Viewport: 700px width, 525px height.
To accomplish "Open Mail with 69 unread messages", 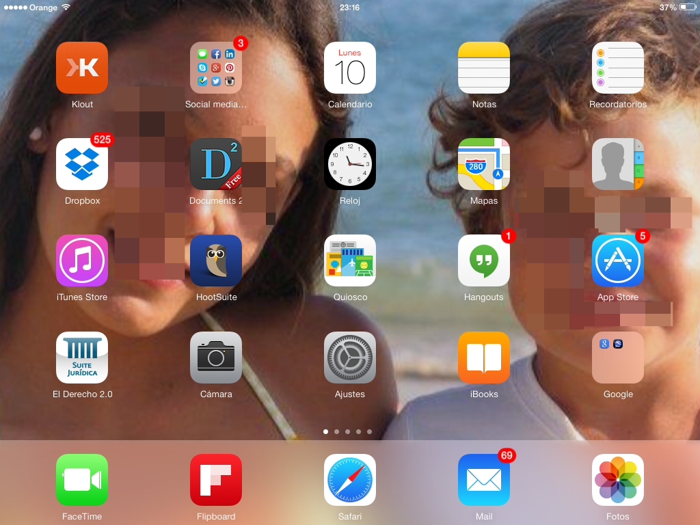I will coord(484,481).
